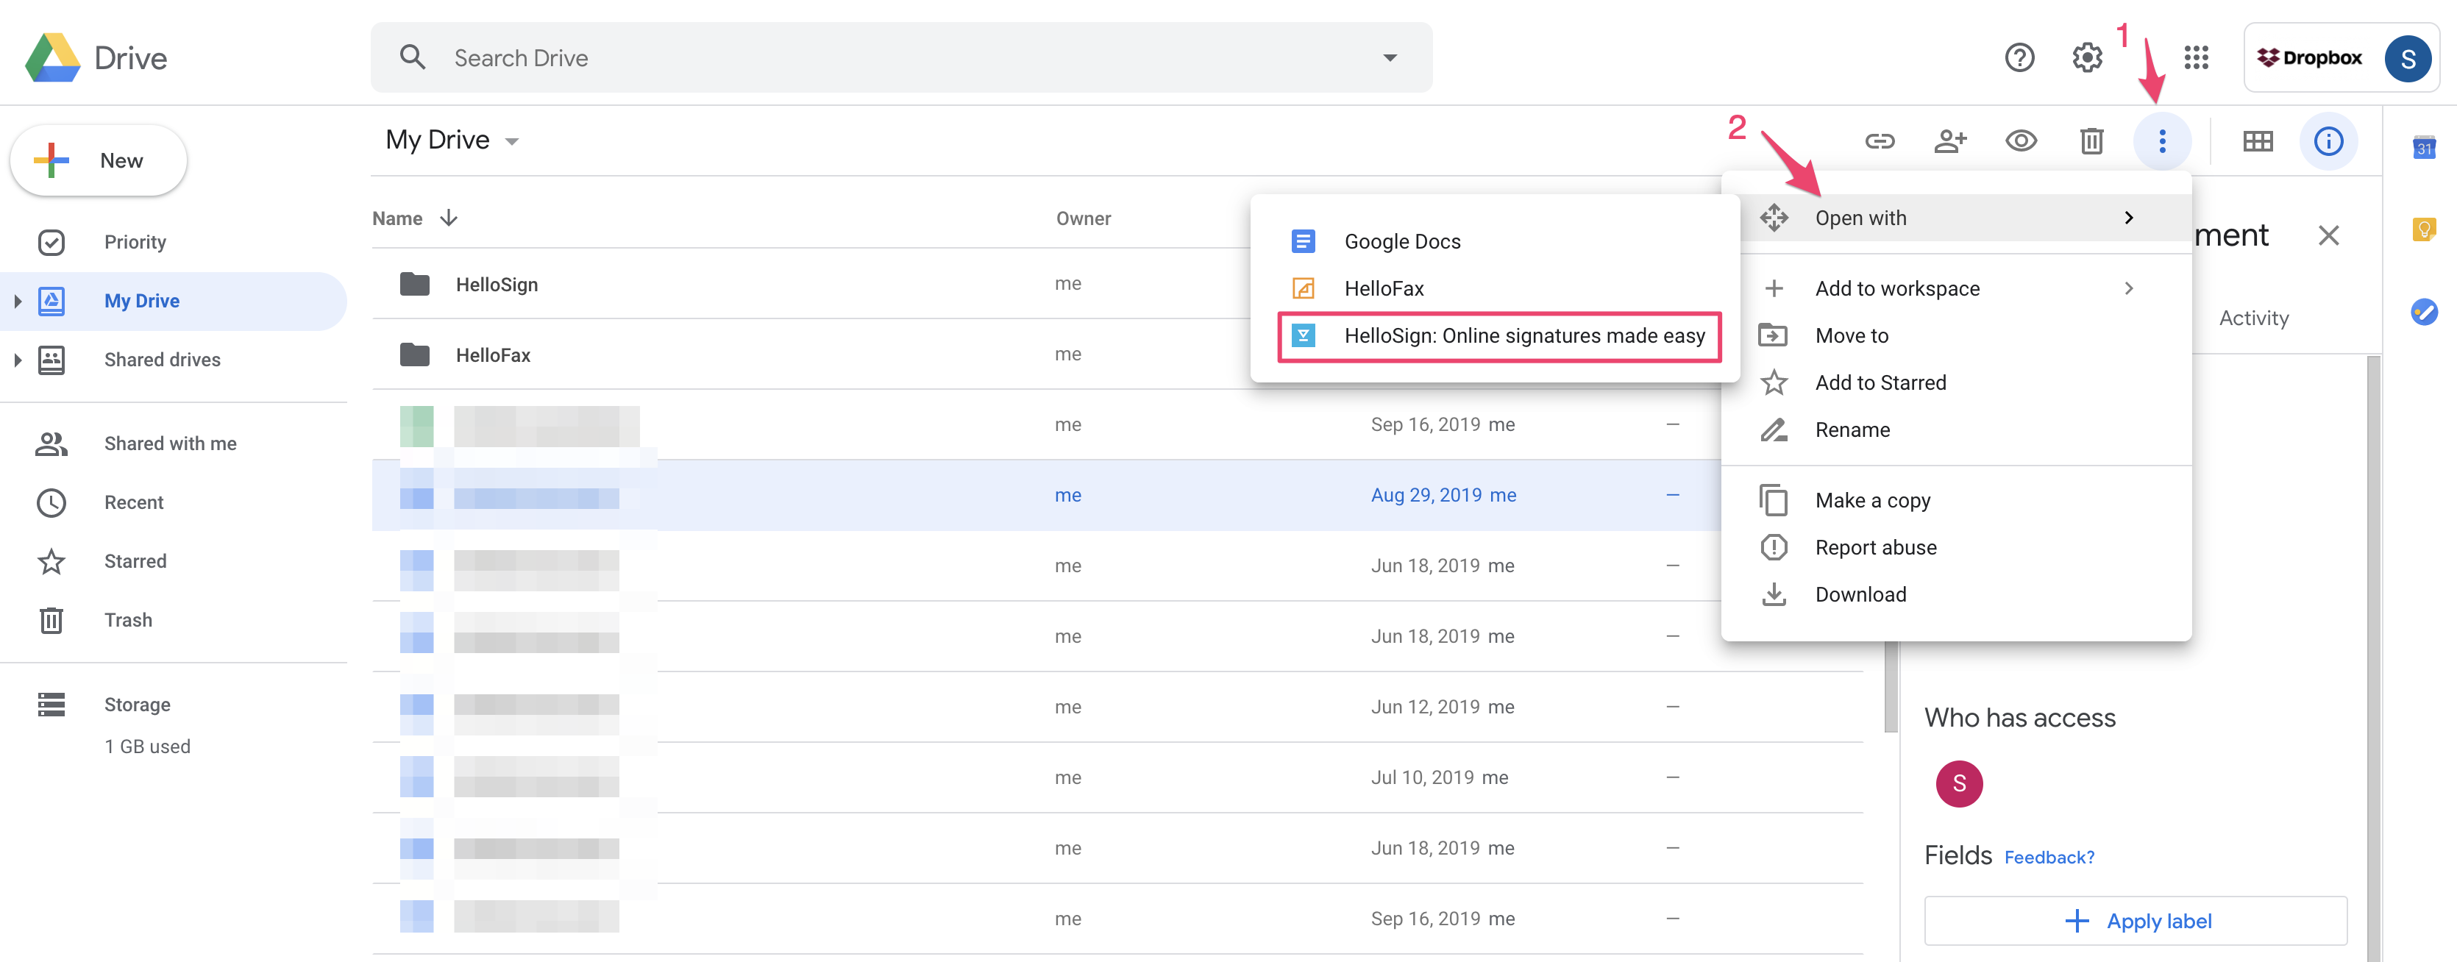Viewport: 2457px width, 962px height.
Task: Open Recent in the sidebar
Action: tap(173, 502)
